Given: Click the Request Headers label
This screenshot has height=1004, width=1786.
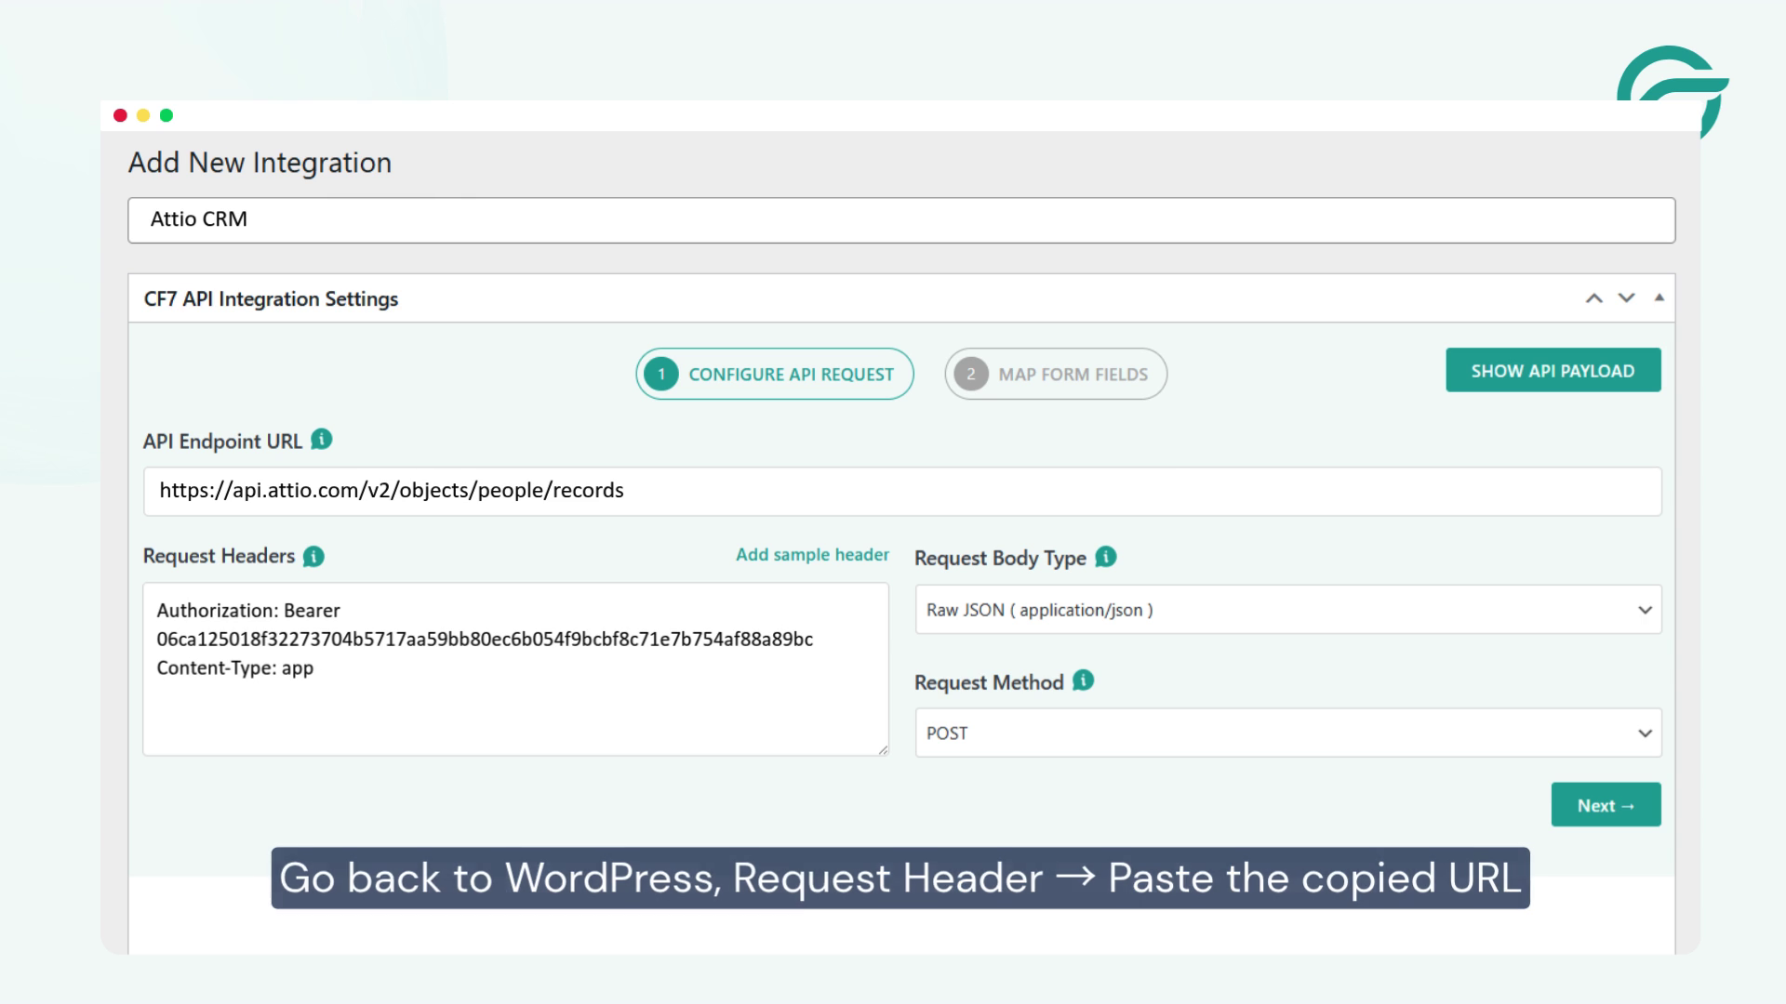Looking at the screenshot, I should click(x=219, y=556).
